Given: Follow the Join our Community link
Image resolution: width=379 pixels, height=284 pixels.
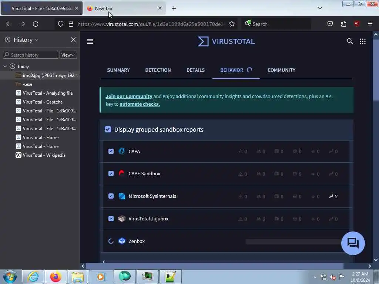Looking at the screenshot, I should (x=129, y=96).
